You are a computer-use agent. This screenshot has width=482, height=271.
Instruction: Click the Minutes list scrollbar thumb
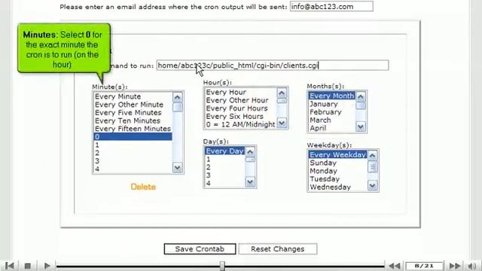(x=178, y=107)
